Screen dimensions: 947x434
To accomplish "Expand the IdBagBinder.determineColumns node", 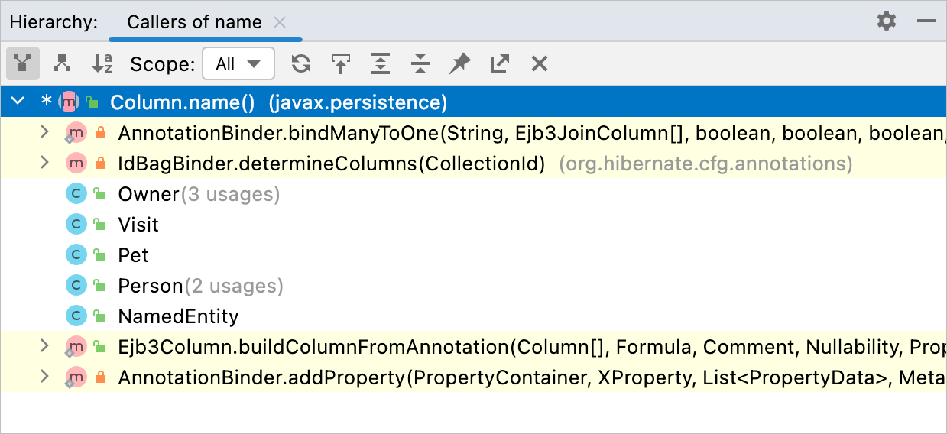I will point(44,163).
